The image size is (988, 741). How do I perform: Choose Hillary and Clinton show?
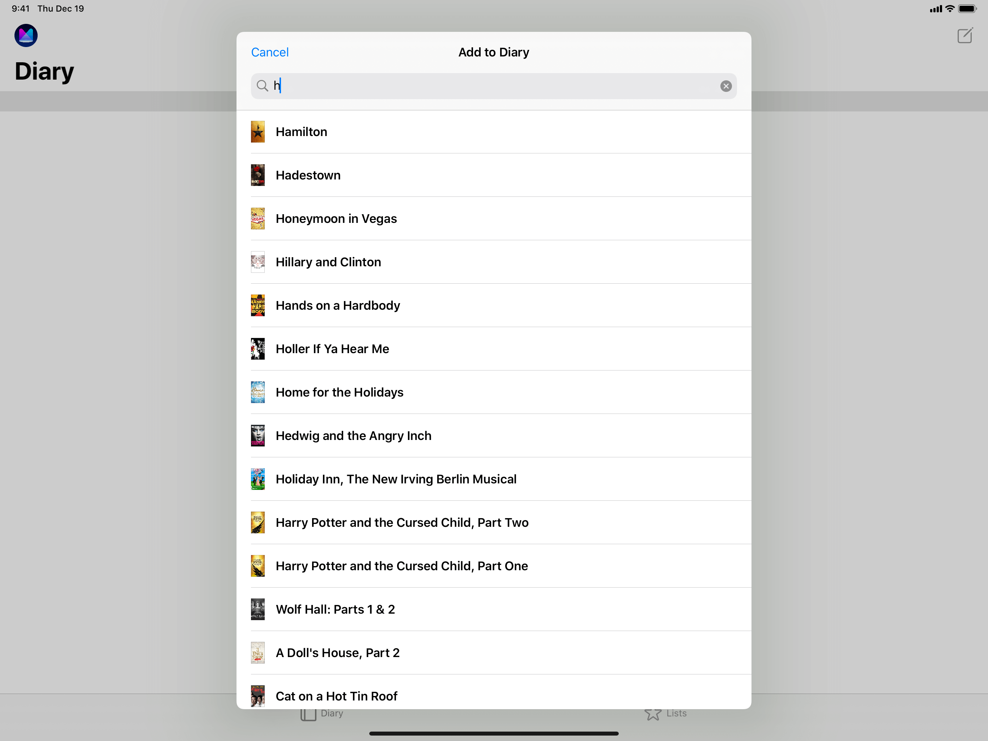tap(328, 262)
